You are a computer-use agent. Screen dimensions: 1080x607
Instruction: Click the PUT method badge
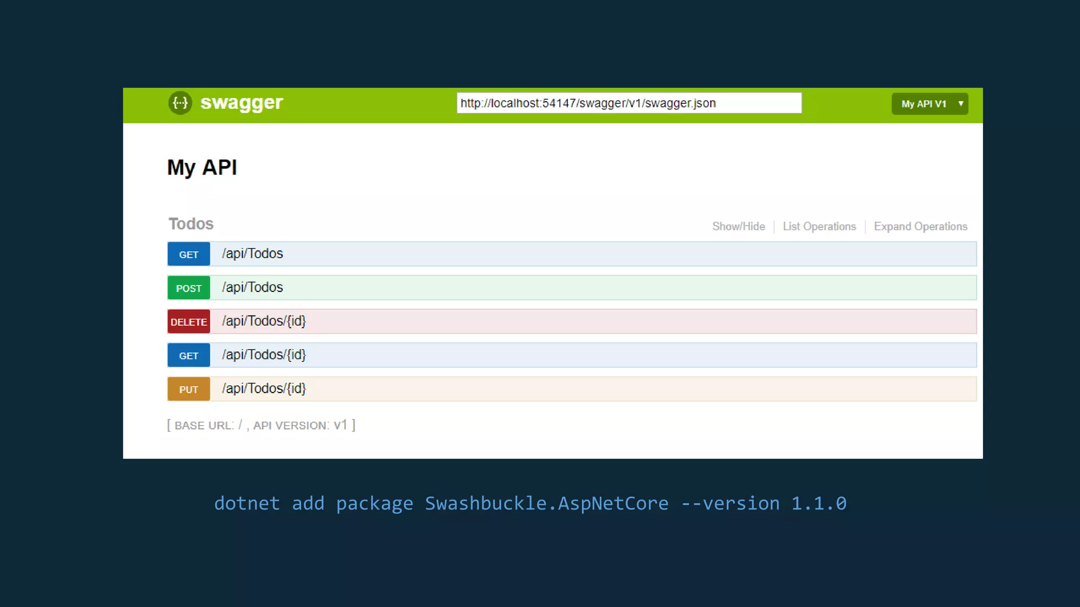point(189,389)
